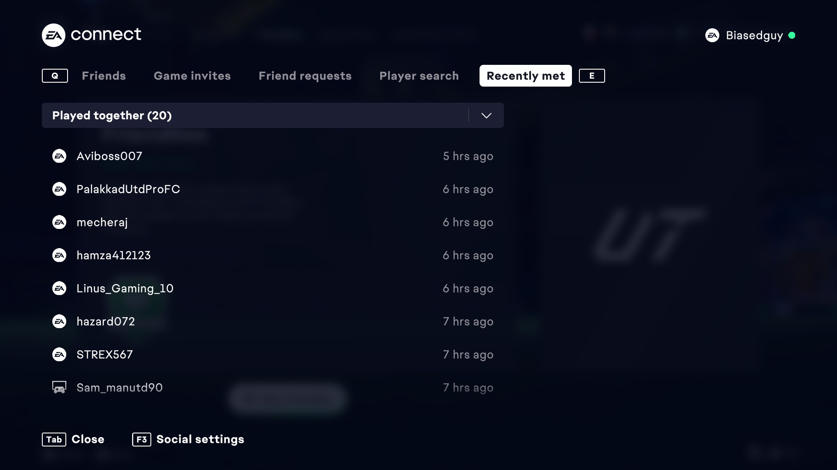Toggle online status for Biasedguy

[x=792, y=35]
